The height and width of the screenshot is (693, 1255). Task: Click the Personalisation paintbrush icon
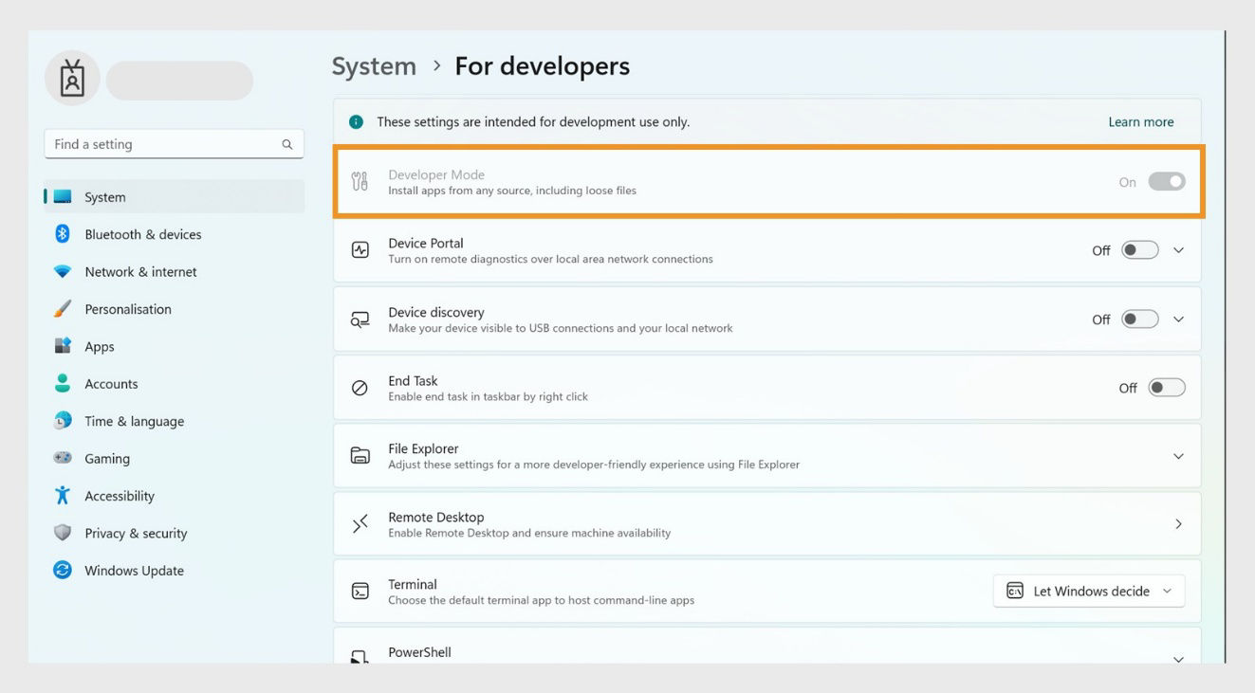pyautogui.click(x=63, y=309)
